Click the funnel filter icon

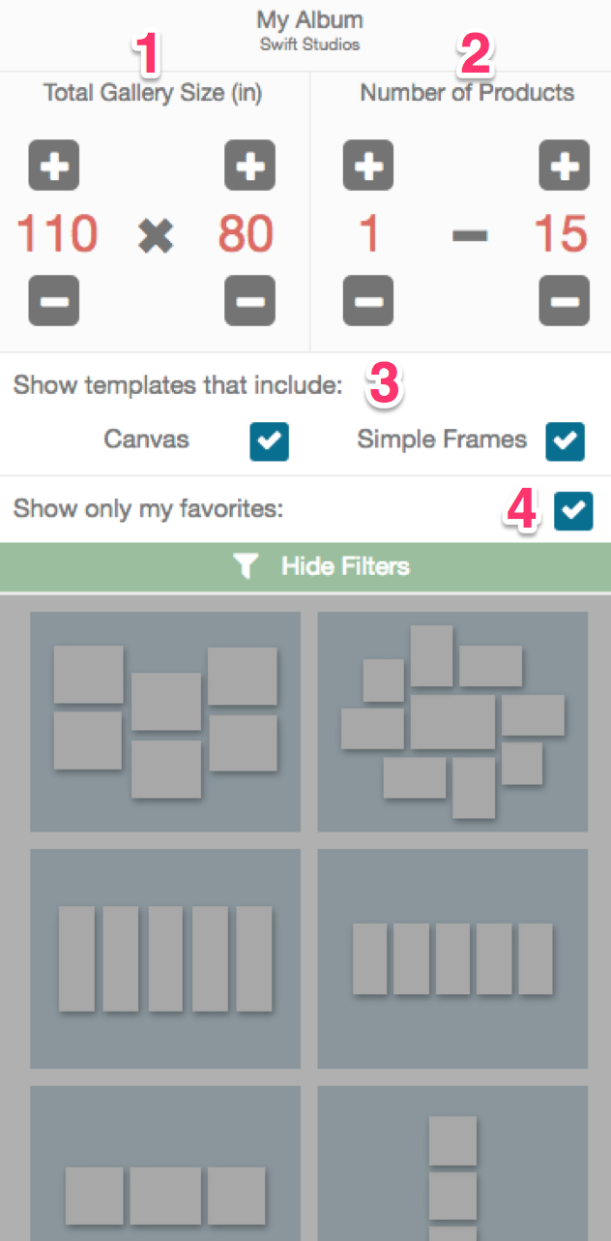[x=246, y=567]
